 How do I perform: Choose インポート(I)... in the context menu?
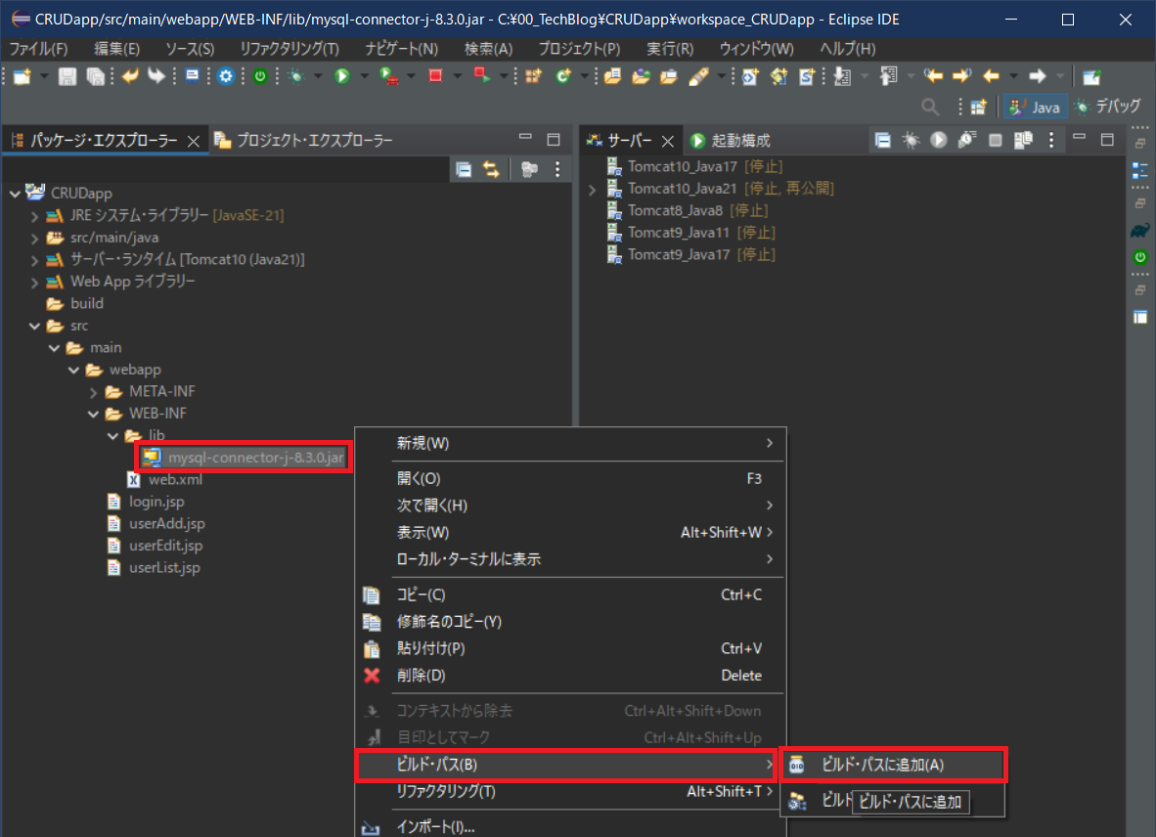click(570, 826)
